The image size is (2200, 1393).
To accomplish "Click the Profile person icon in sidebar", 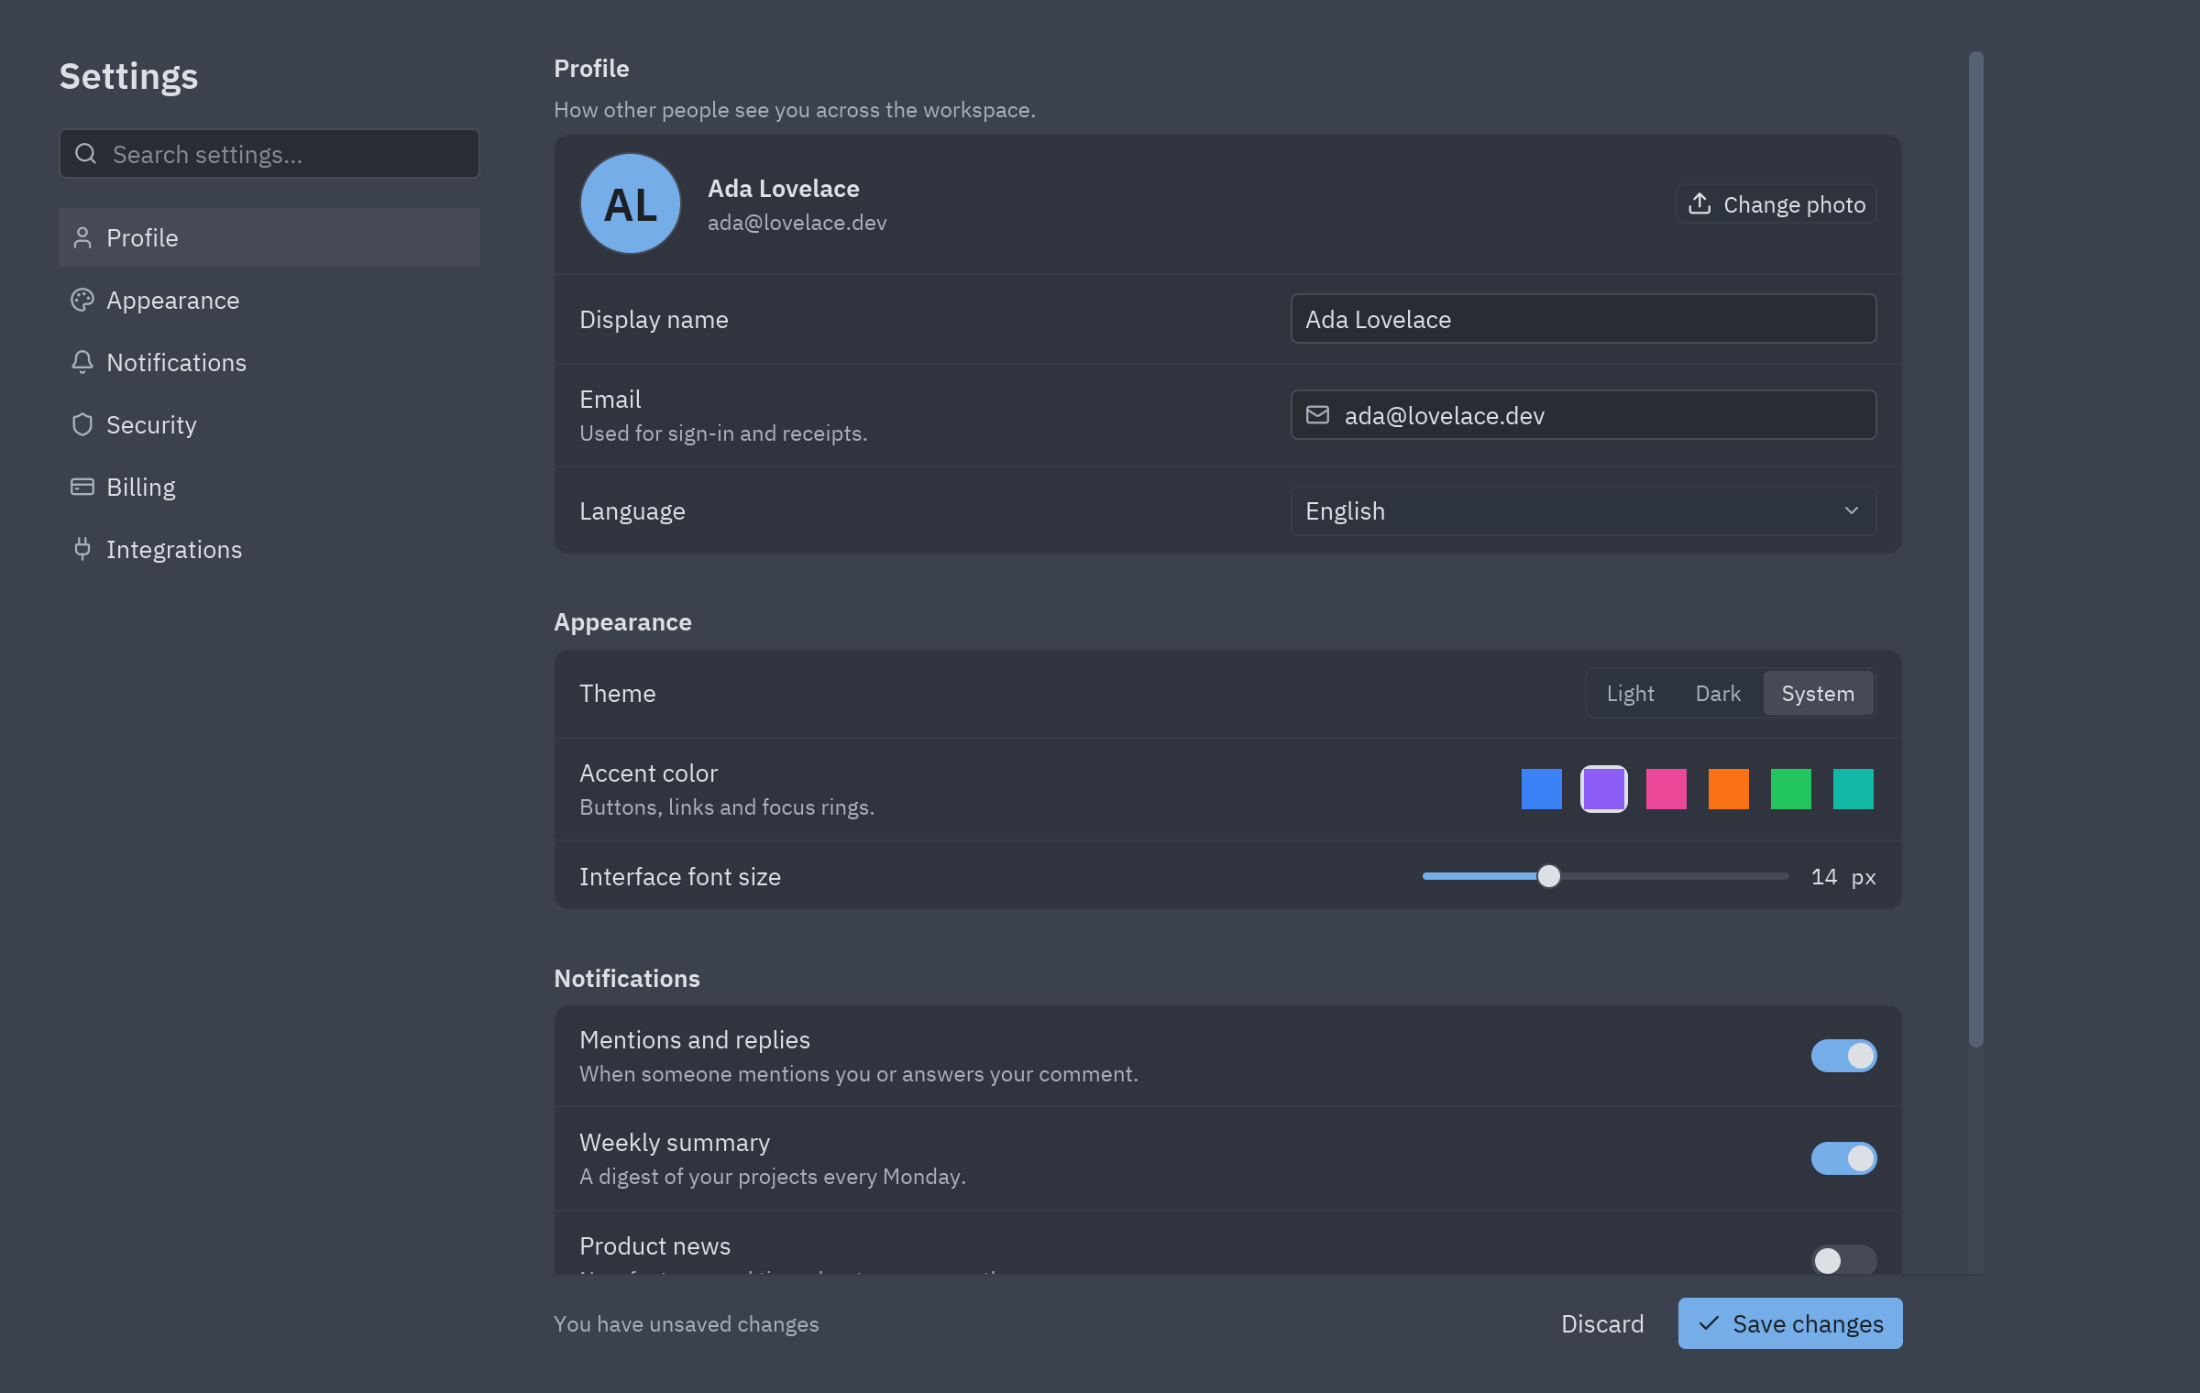I will tap(82, 237).
